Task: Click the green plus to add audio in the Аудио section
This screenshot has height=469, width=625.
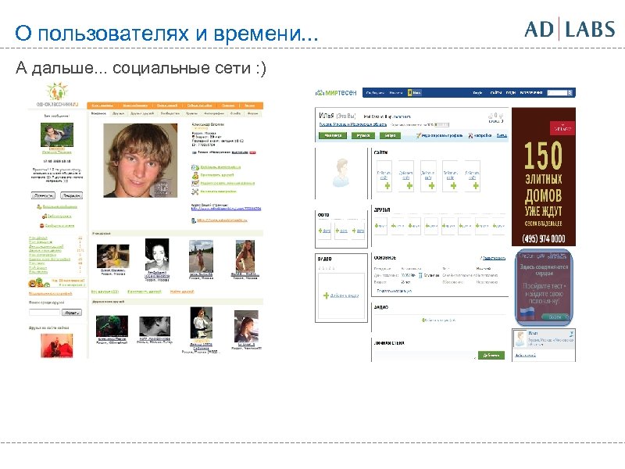Action: [x=423, y=320]
